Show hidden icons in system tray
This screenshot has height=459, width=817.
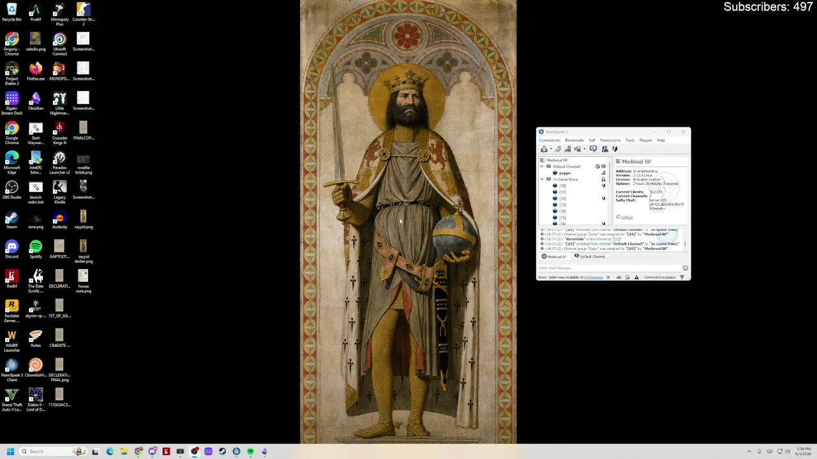tap(749, 451)
